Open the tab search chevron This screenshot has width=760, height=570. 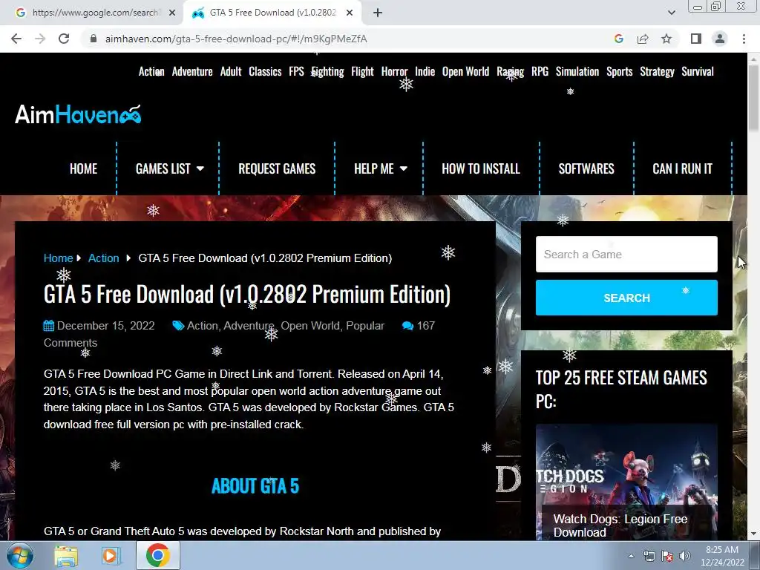click(x=671, y=13)
